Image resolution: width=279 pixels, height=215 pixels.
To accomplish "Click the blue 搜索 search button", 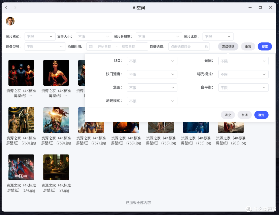I will click(265, 47).
